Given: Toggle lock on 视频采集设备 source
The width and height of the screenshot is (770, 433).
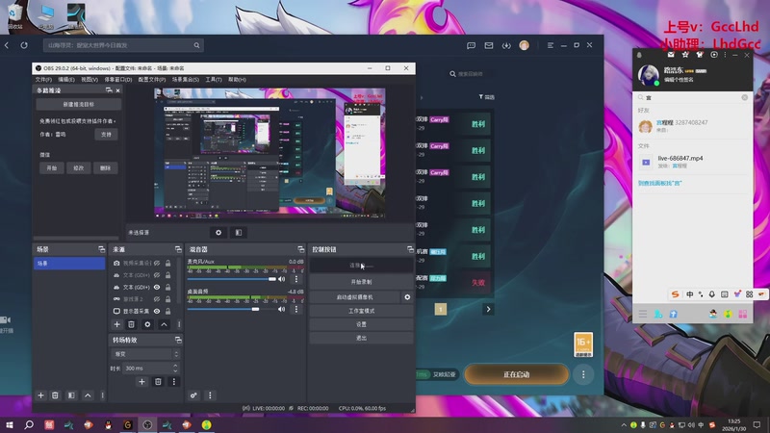Looking at the screenshot, I should click(x=167, y=263).
